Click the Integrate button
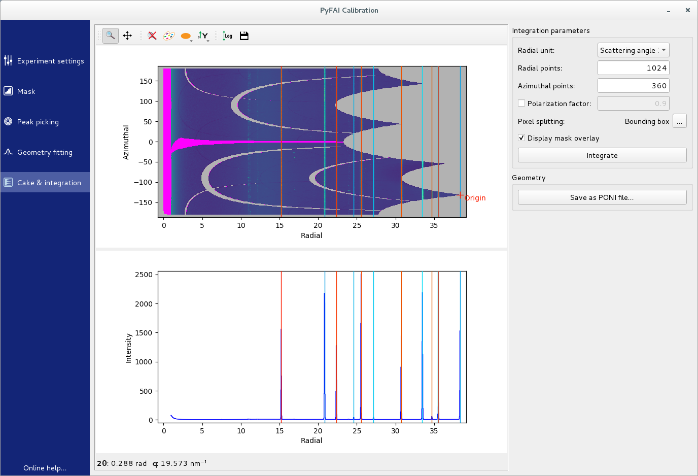Image resolution: width=698 pixels, height=476 pixels. tap(602, 155)
